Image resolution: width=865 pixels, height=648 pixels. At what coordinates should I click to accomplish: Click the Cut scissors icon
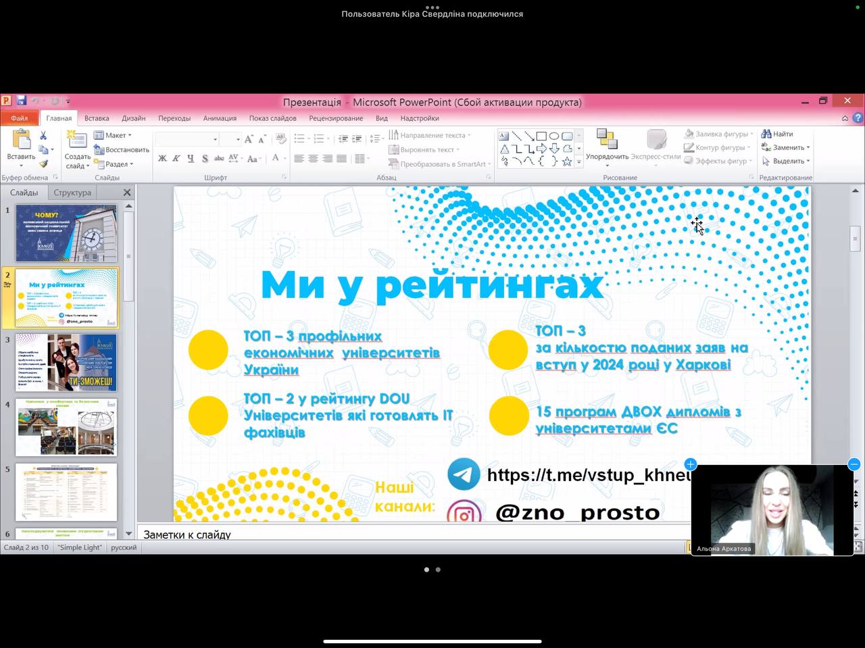pos(43,136)
